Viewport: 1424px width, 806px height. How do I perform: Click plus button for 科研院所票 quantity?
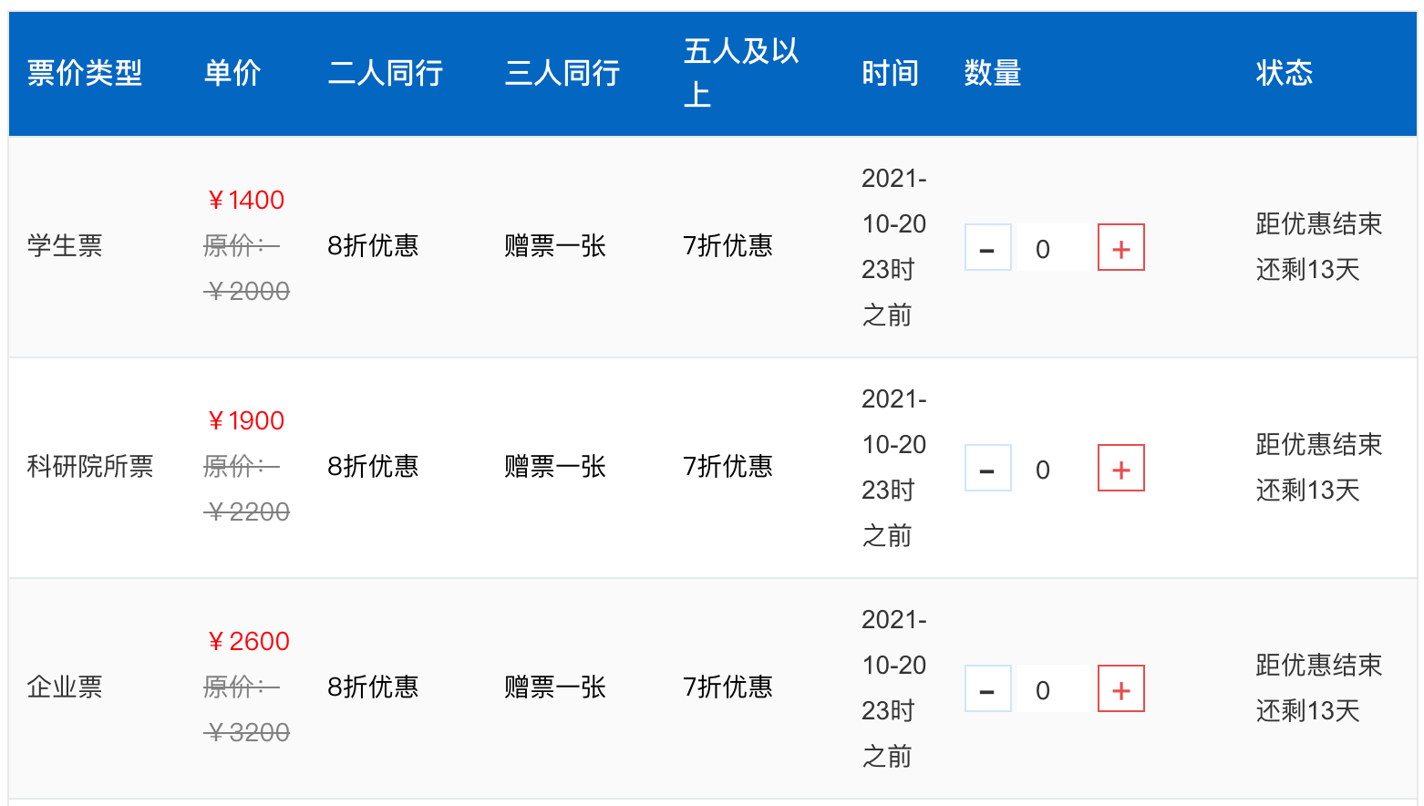[1120, 469]
